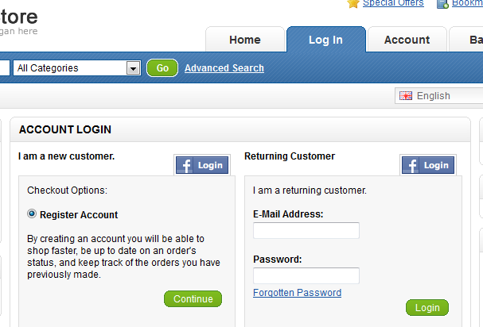Expand the English language selector
The image size is (483, 327).
point(439,96)
